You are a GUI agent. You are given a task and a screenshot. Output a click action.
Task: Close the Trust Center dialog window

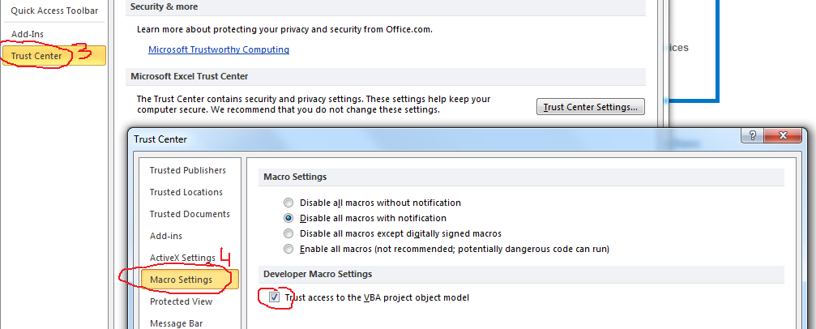(x=783, y=137)
